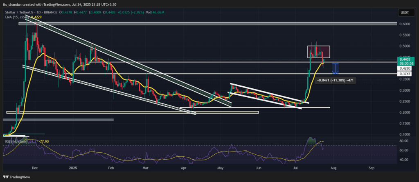Screen dimensions: 419x182
Task: Click the change value +0.0125 (+2.92%)
Action: [131, 13]
